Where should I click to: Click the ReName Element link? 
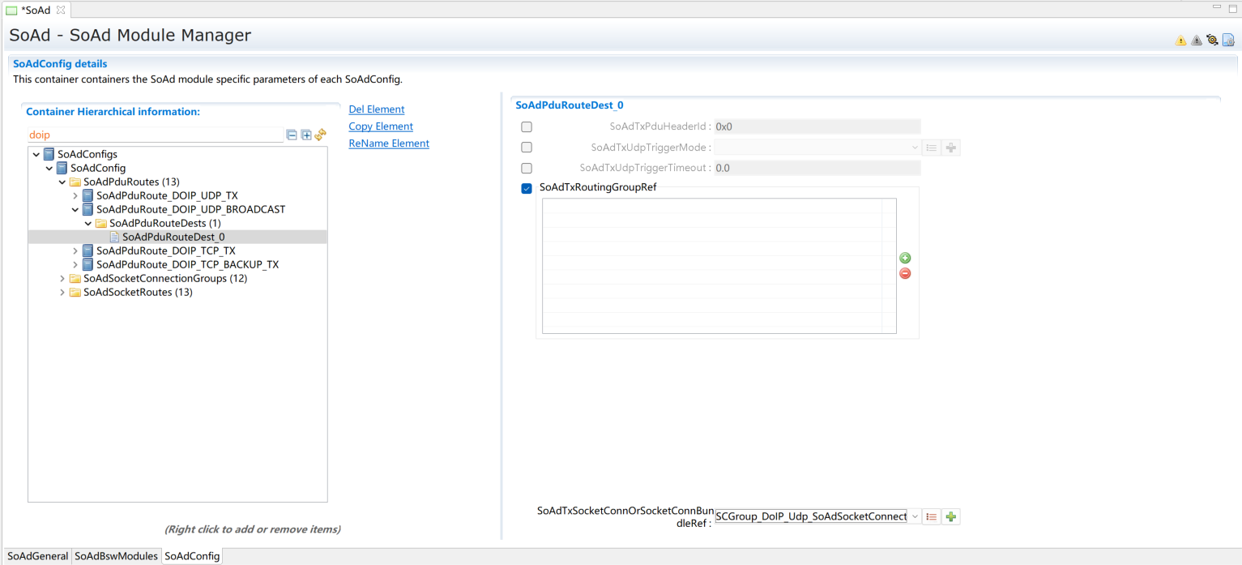pos(388,143)
